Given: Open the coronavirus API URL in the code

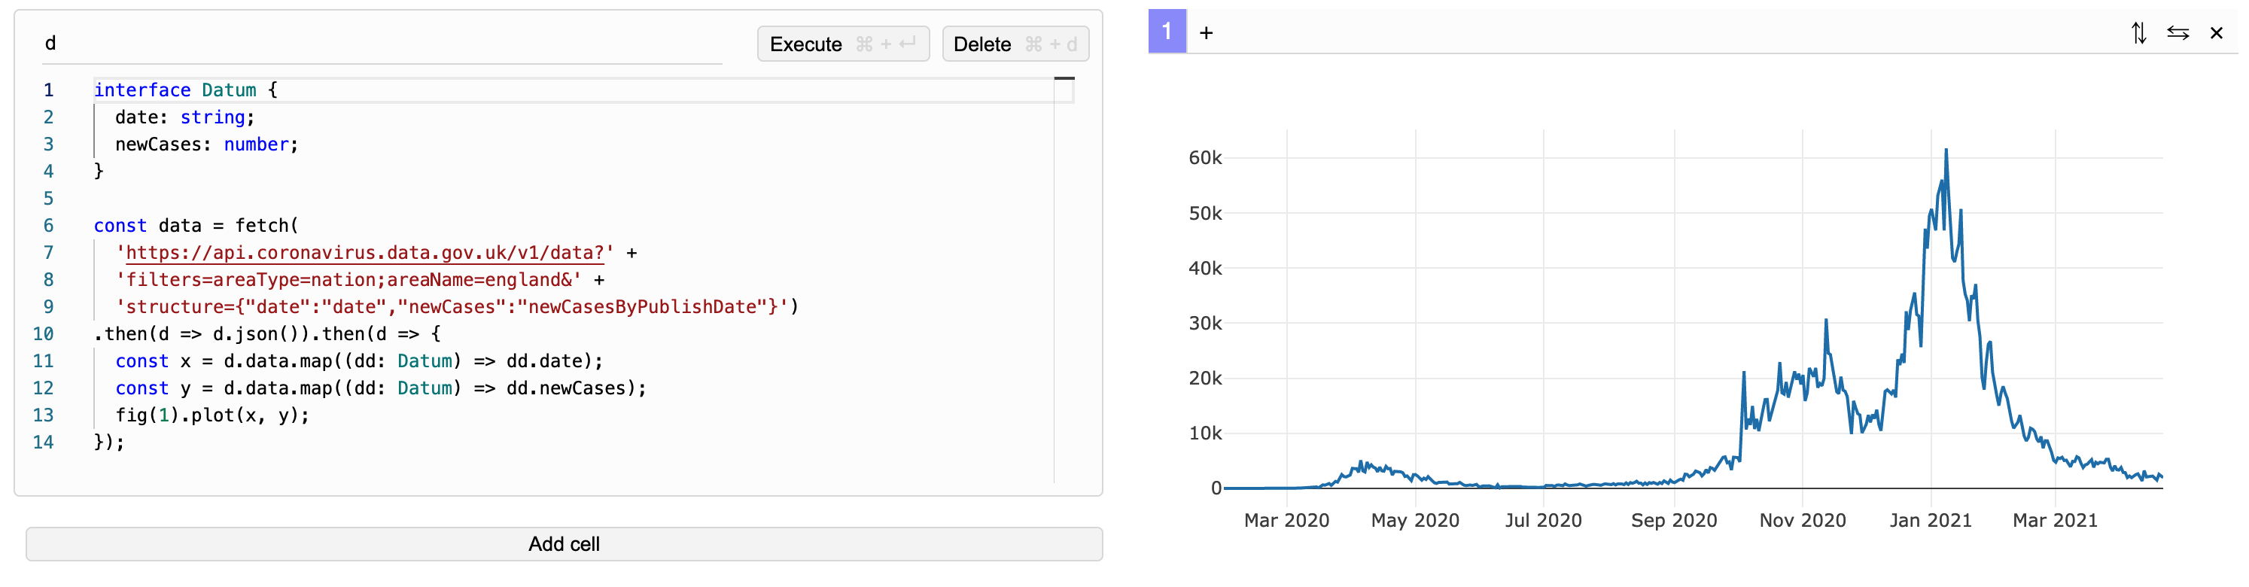Looking at the screenshot, I should click(x=365, y=254).
